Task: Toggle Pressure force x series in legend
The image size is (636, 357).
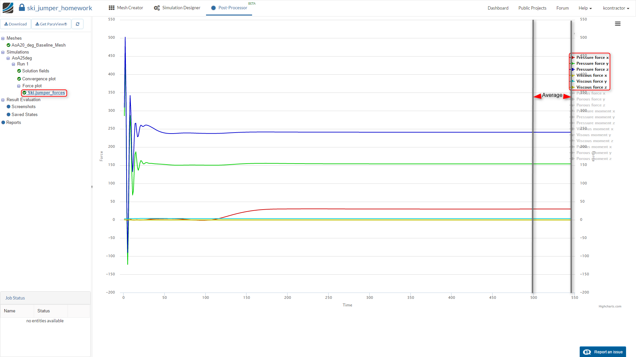Action: (x=592, y=58)
